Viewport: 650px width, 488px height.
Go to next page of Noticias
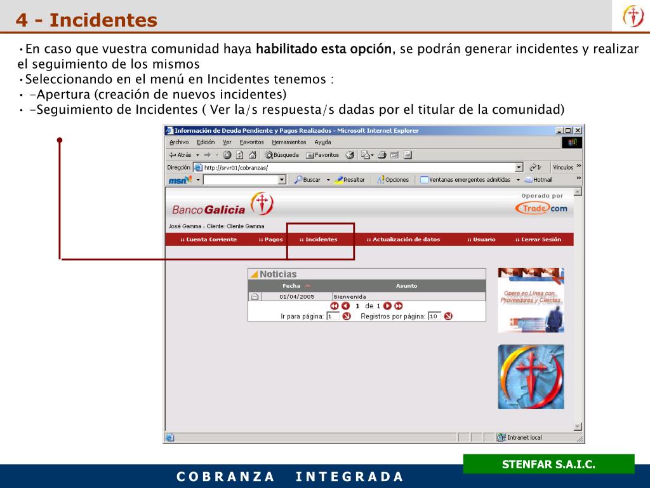[x=387, y=306]
